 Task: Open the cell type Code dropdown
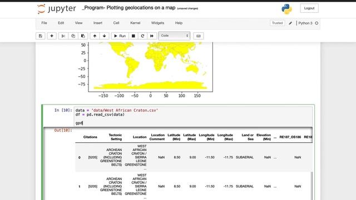pyautogui.click(x=174, y=36)
